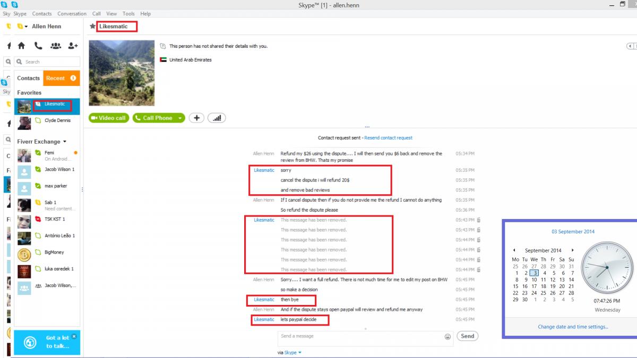
Task: Click the expand arrow at header's right edge
Action: 631,46
